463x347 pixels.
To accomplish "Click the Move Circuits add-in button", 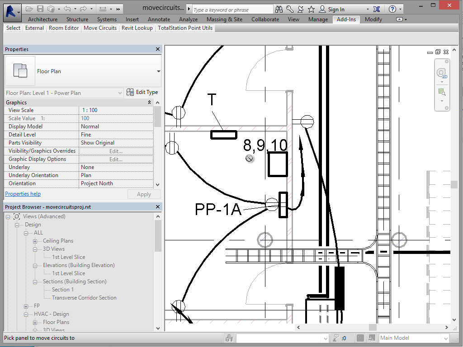I will [x=100, y=28].
